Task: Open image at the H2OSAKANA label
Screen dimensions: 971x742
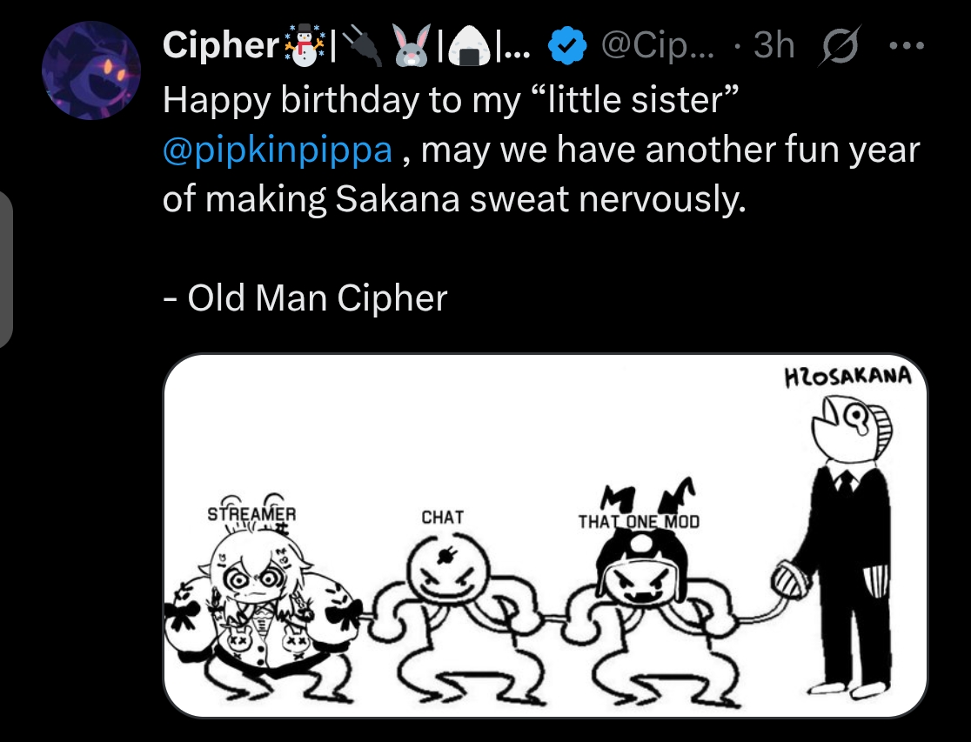Action: (x=848, y=377)
